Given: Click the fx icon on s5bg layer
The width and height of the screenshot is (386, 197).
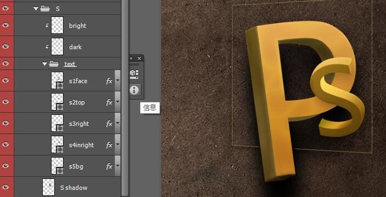Looking at the screenshot, I should (x=109, y=166).
